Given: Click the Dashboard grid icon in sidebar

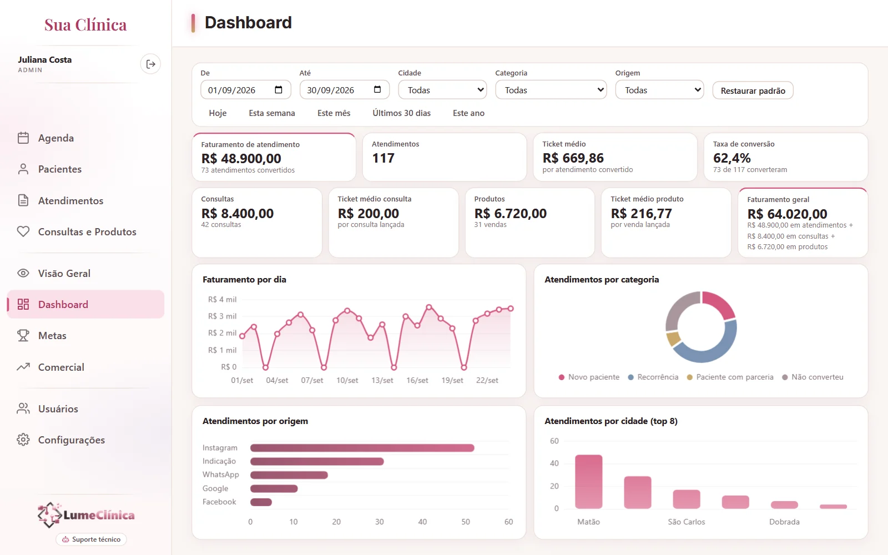Looking at the screenshot, I should pos(23,304).
